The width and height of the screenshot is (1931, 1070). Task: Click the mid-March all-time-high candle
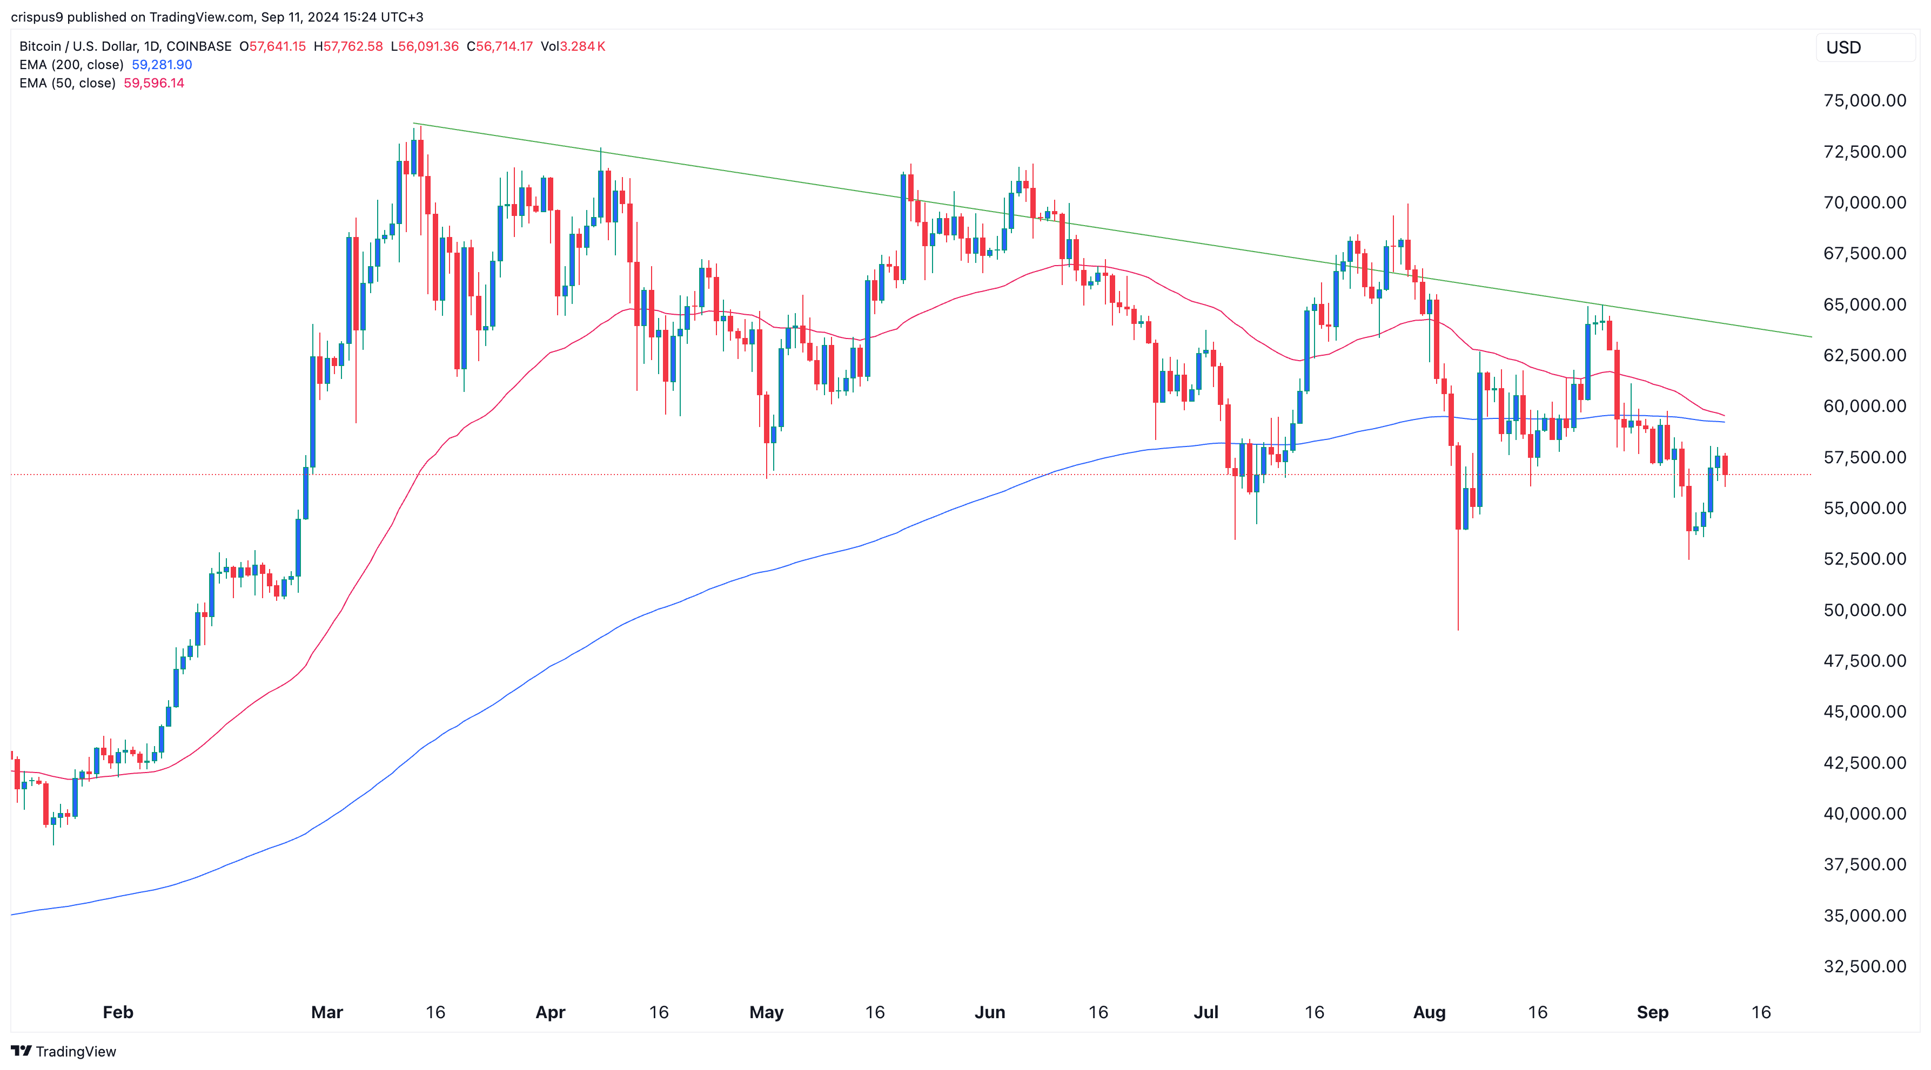(420, 158)
